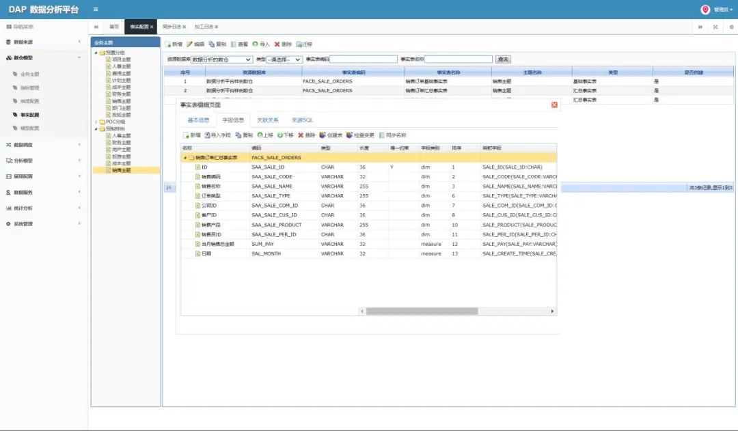Viewport: 738px width, 431px height.
Task: Switch to the 来源SQL tab
Action: pyautogui.click(x=302, y=120)
